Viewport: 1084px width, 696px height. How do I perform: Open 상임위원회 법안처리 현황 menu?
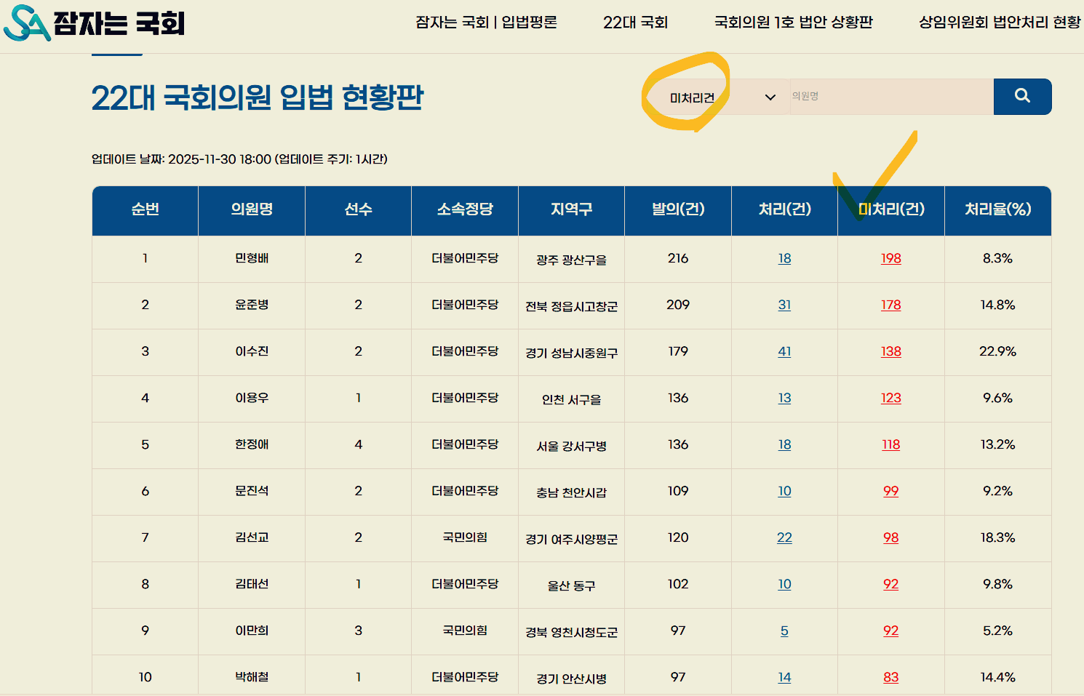(1000, 23)
